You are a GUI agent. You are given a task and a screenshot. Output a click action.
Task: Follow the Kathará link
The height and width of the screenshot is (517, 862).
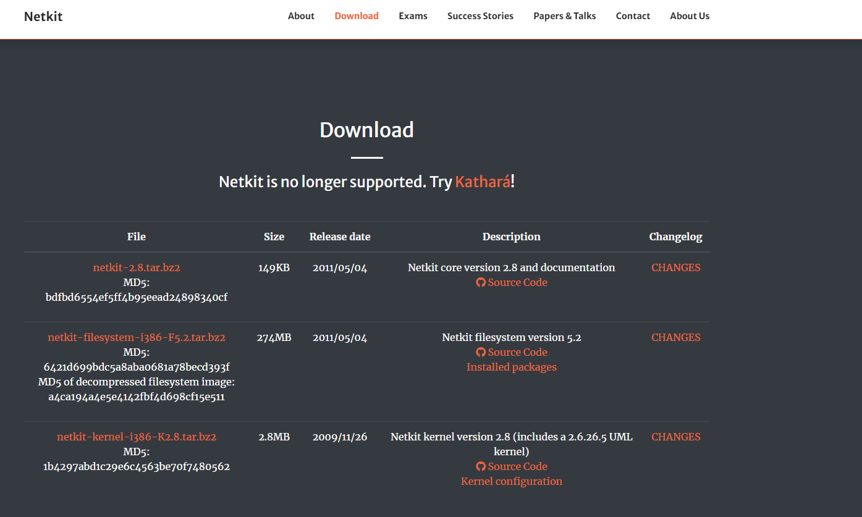click(483, 182)
